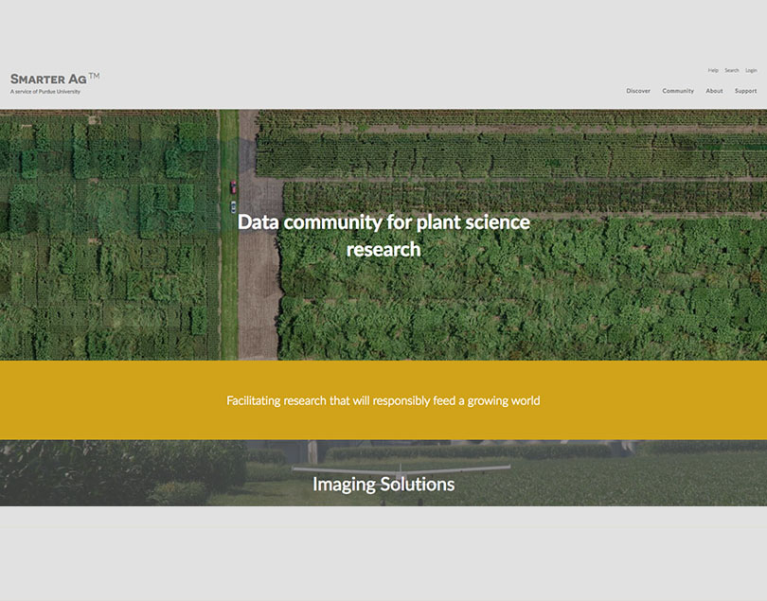Image resolution: width=767 pixels, height=601 pixels.
Task: Click the 'Facilitating research' banner text
Action: 383,400
